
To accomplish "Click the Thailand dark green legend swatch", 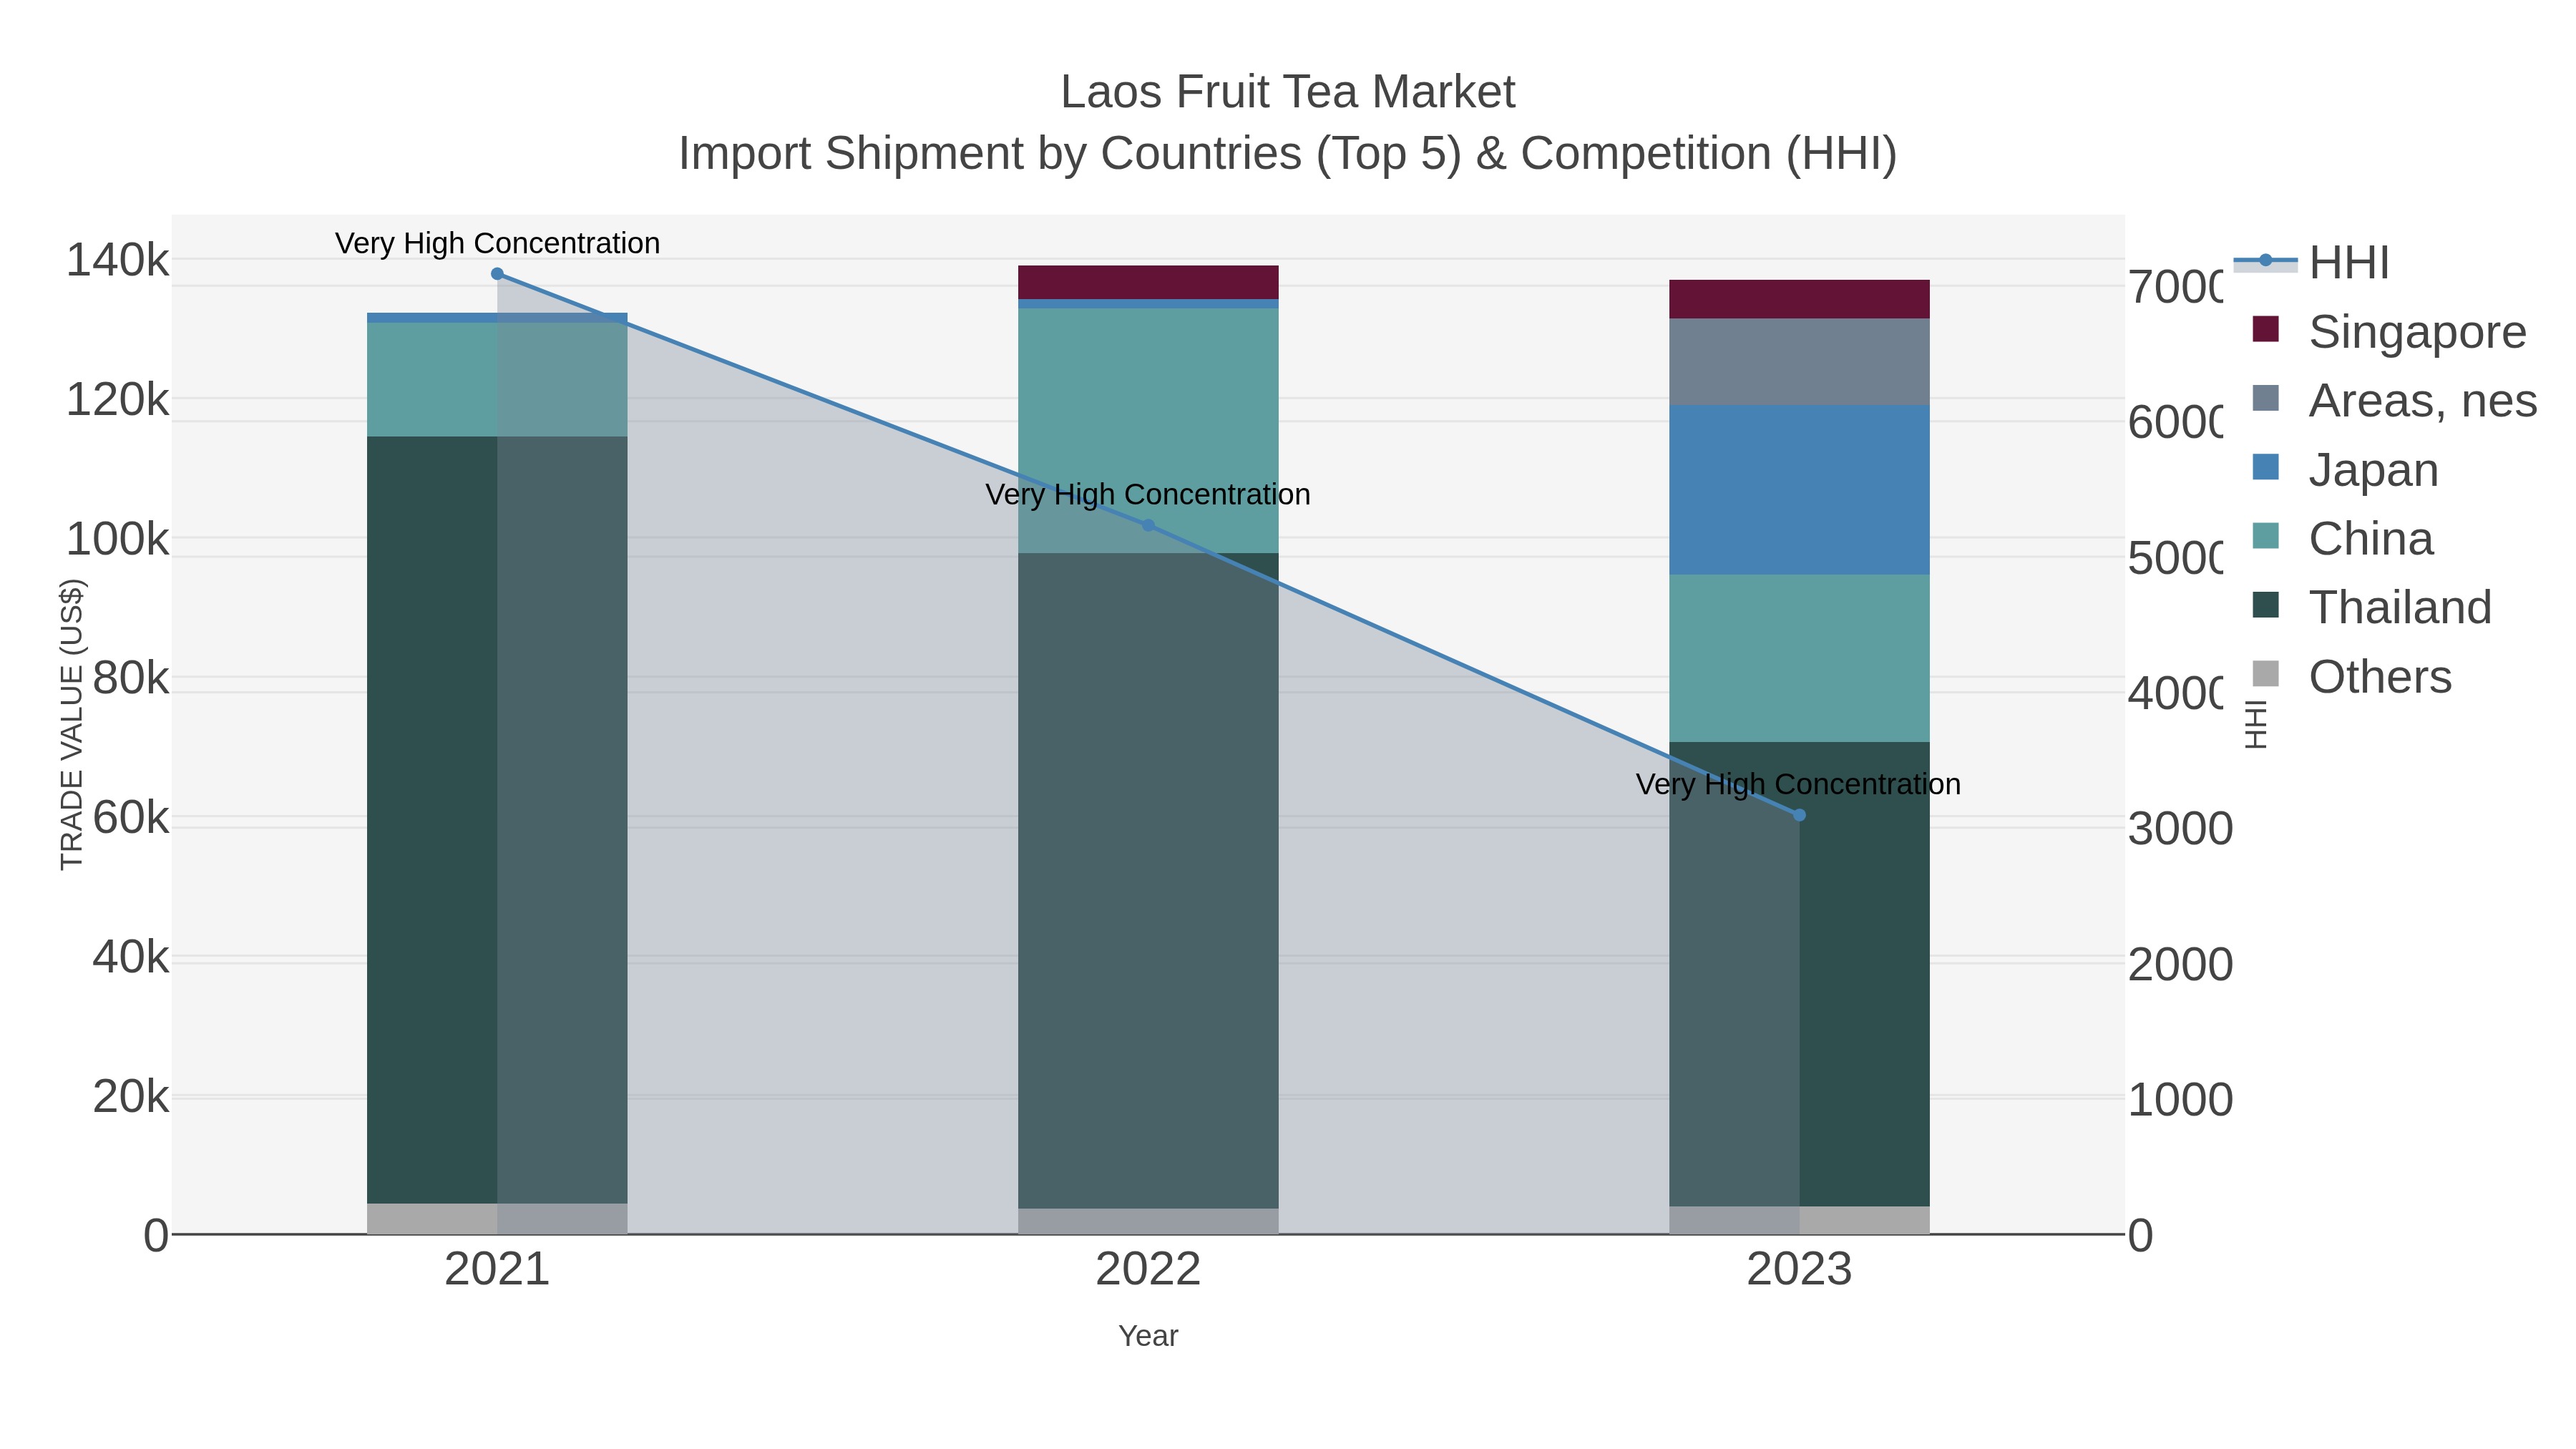I will tap(2265, 605).
